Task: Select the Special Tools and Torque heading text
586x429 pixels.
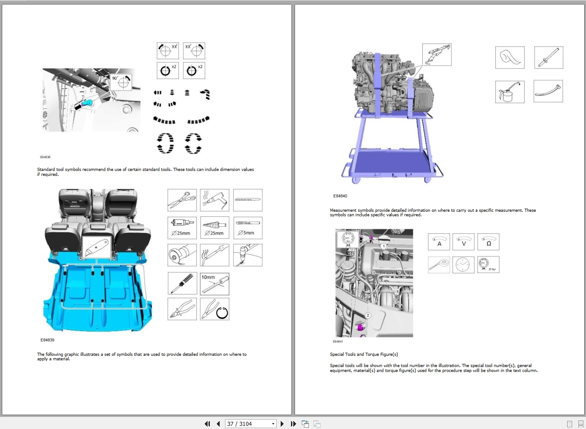Action: pos(364,354)
